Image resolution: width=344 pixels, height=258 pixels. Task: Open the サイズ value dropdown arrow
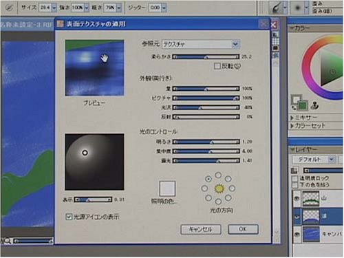tap(54, 8)
